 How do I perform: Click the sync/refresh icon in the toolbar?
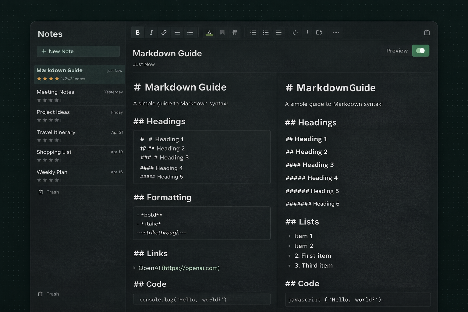point(295,33)
